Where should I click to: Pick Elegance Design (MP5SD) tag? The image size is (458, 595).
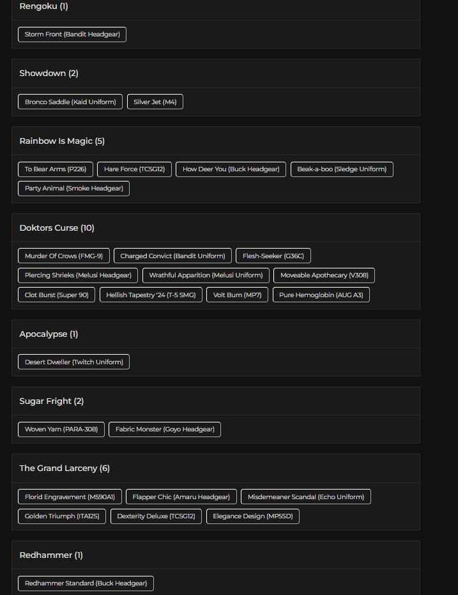tap(253, 516)
